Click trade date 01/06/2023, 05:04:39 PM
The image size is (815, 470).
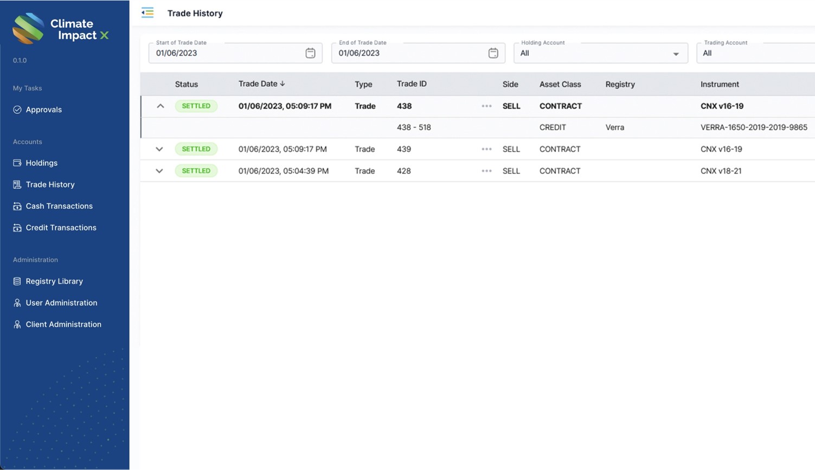[x=284, y=171]
